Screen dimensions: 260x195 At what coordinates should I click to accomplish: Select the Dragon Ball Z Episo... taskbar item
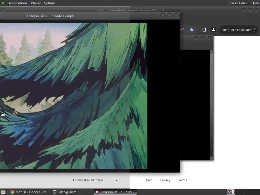click(116, 192)
